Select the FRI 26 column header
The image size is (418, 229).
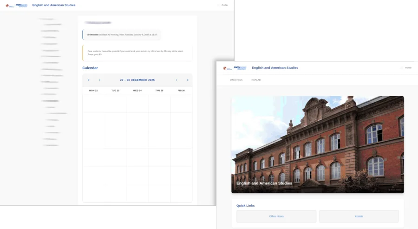click(181, 91)
